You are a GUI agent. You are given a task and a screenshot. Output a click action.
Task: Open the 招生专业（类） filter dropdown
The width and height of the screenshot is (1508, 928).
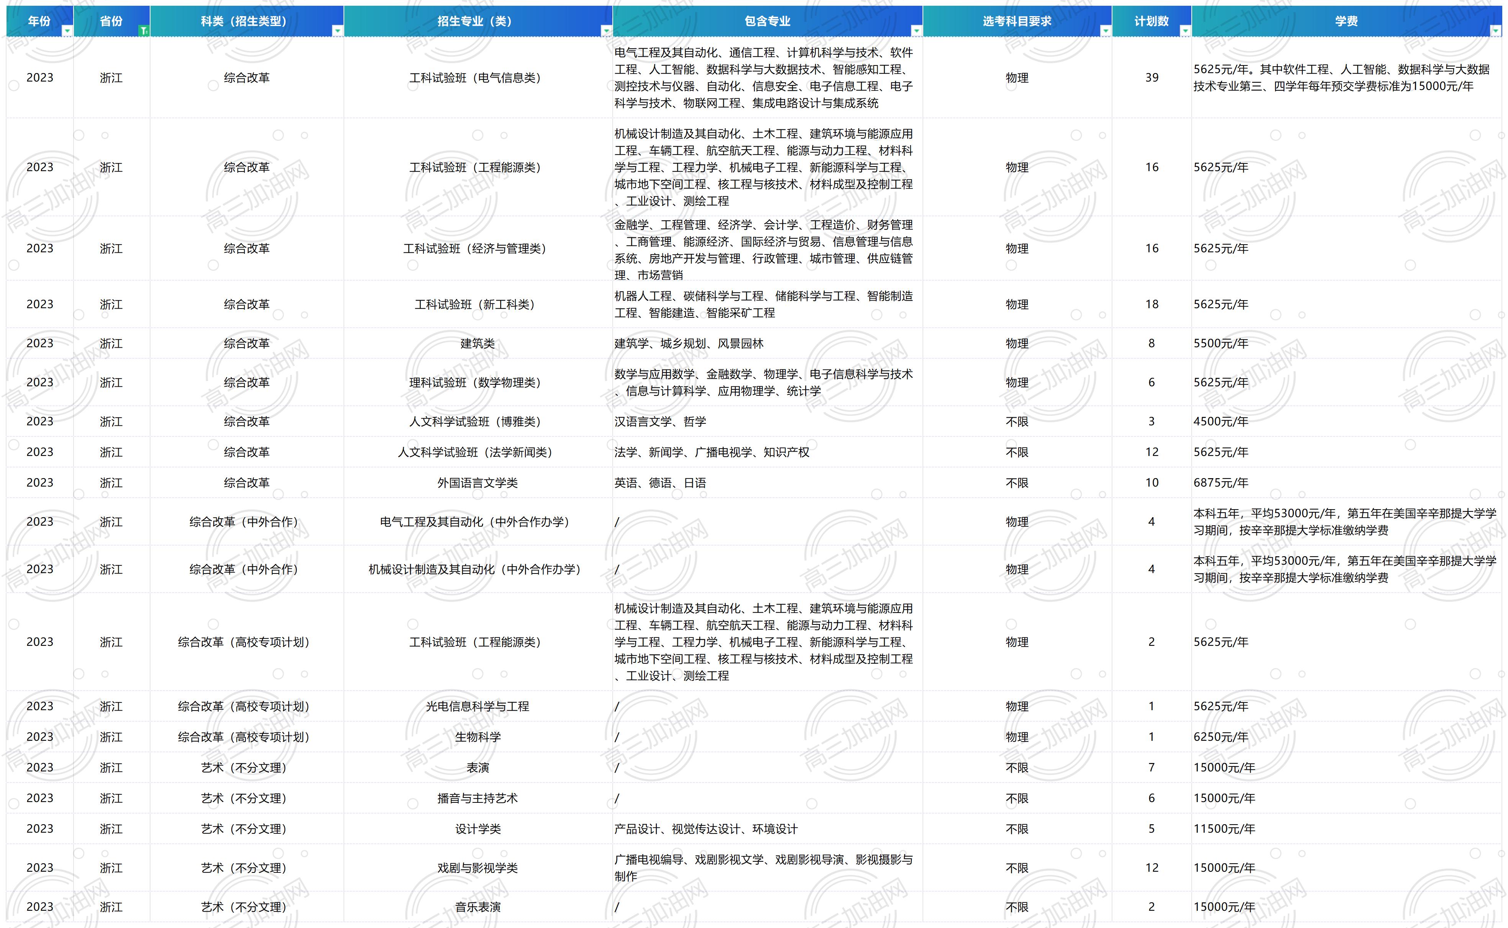(606, 31)
